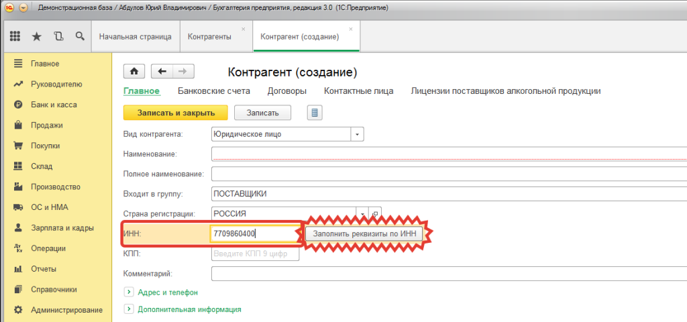Switch to the Контрагенты tab
Screen dimensions: 687x322
209,37
